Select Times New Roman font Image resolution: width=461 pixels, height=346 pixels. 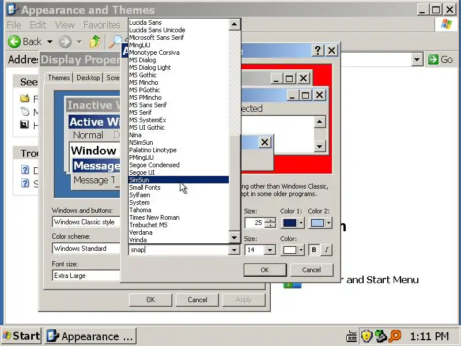(179, 217)
